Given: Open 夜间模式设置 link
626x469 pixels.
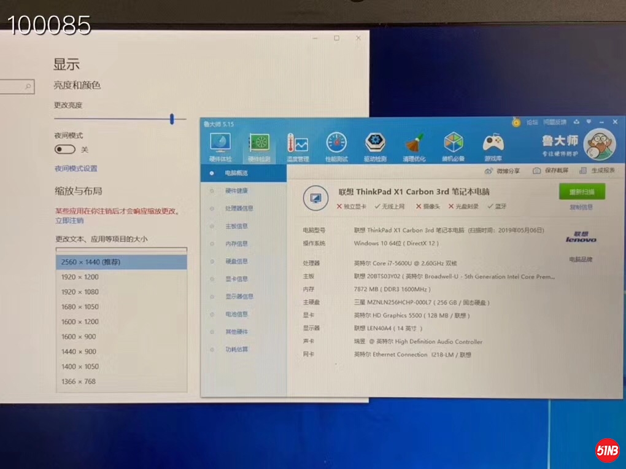Looking at the screenshot, I should pos(76,169).
